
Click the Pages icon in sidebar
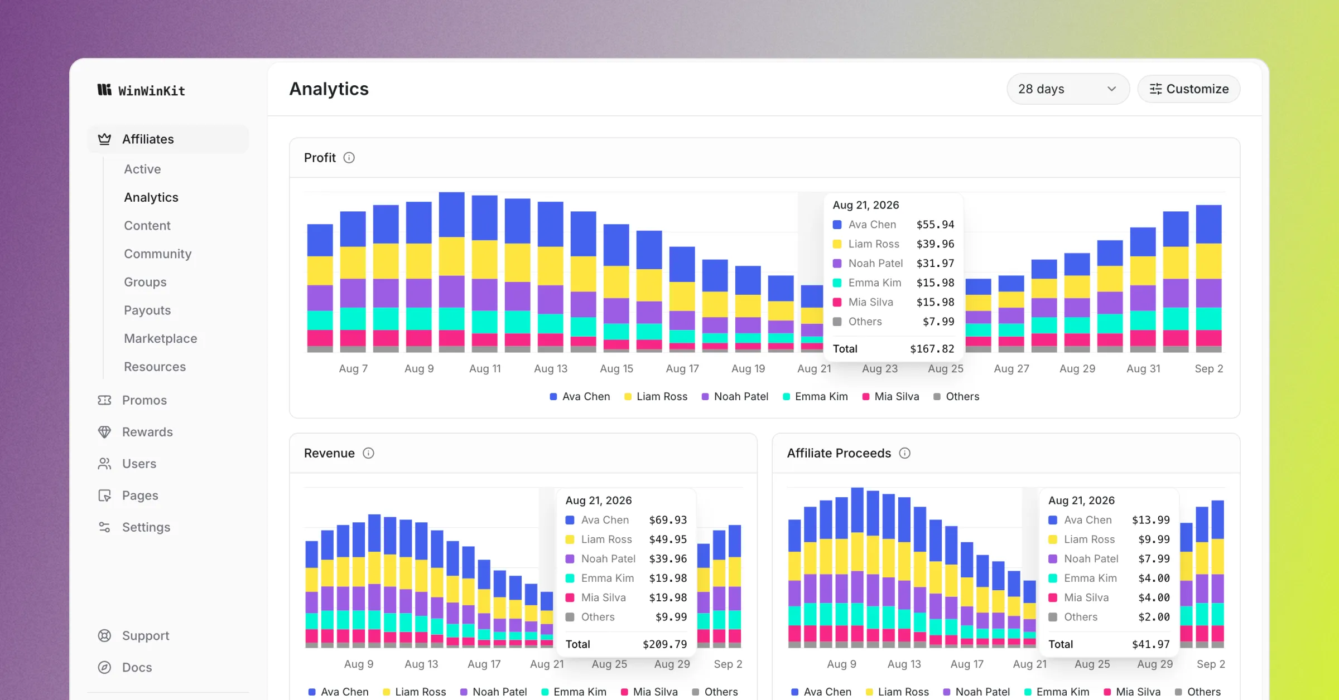coord(104,495)
